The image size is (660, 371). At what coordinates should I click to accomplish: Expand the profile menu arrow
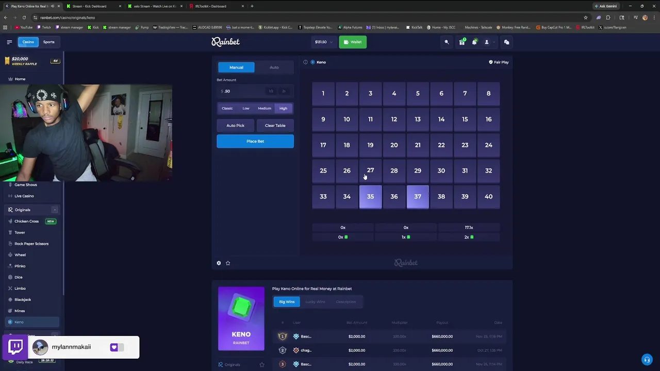pyautogui.click(x=493, y=42)
